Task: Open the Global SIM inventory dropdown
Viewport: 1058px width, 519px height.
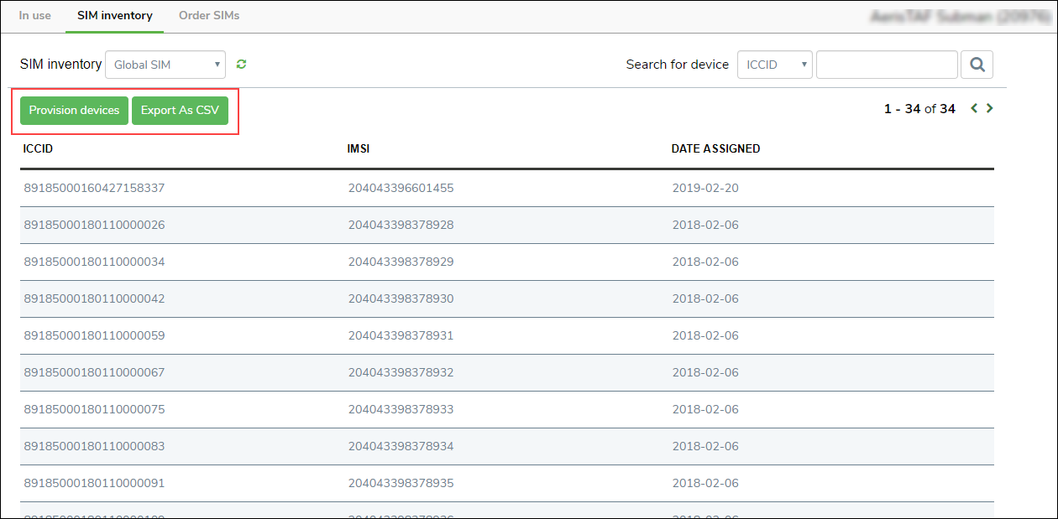Action: [165, 65]
